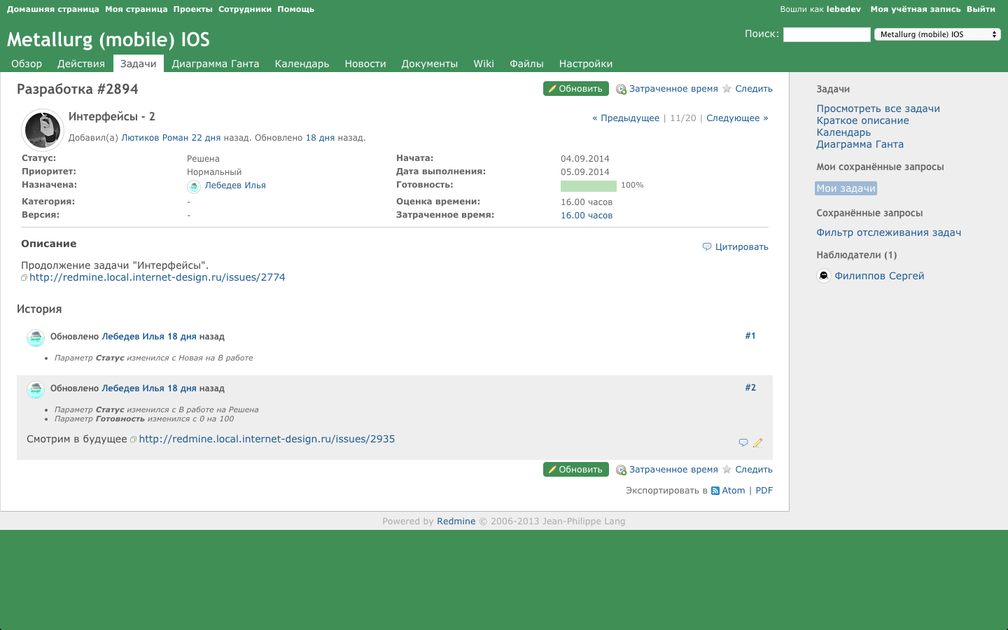Open the Помощь top menu item
The height and width of the screenshot is (630, 1008).
(295, 9)
